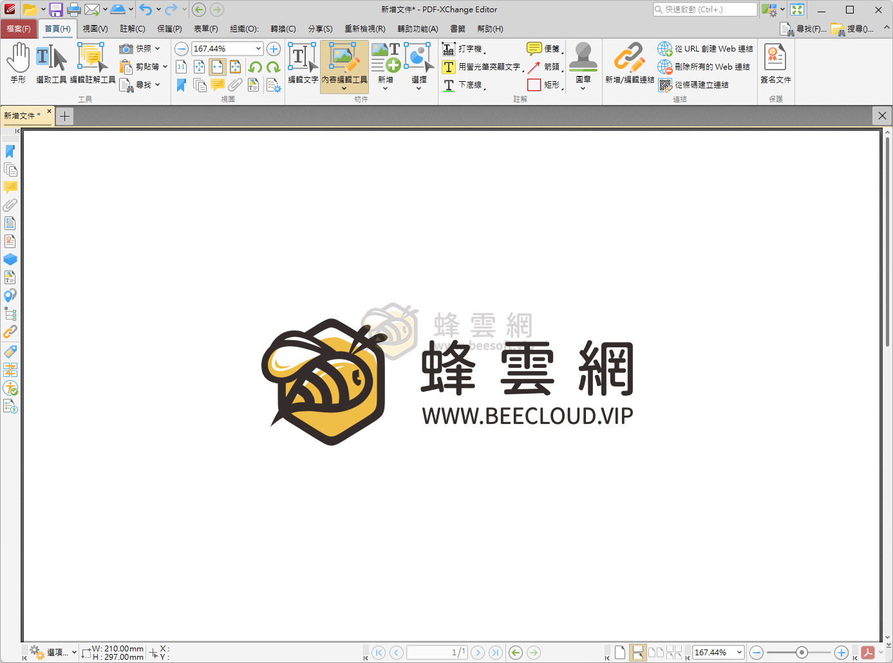893x663 pixels.
Task: Select 用螢光筆突顯文字 highlight tool
Action: 483,67
